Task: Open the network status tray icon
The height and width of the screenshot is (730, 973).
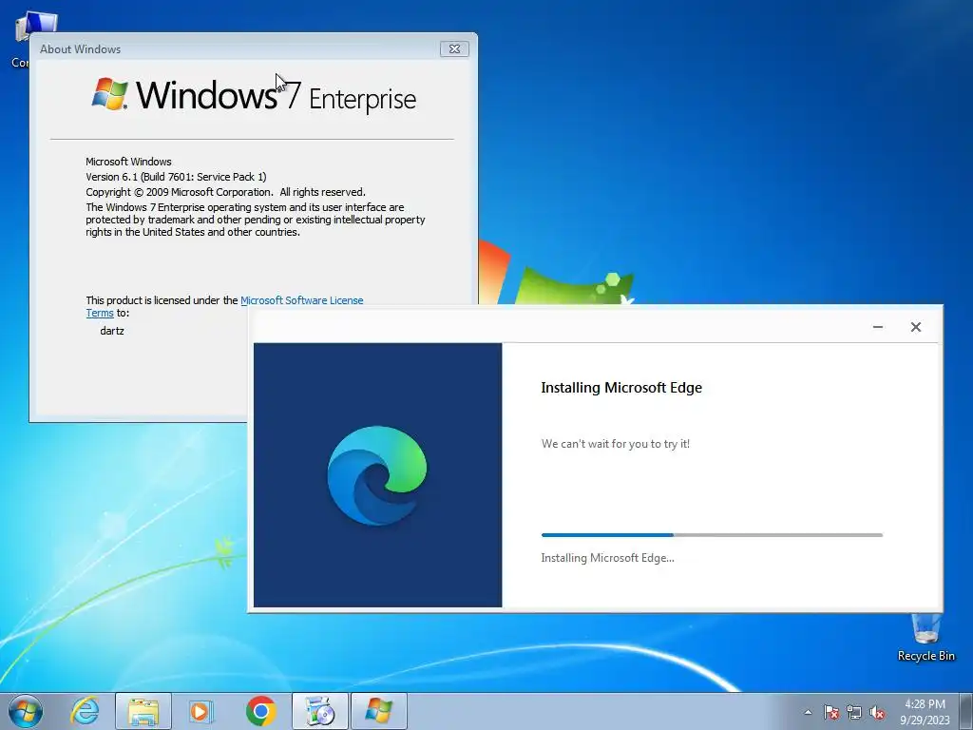Action: coord(854,712)
